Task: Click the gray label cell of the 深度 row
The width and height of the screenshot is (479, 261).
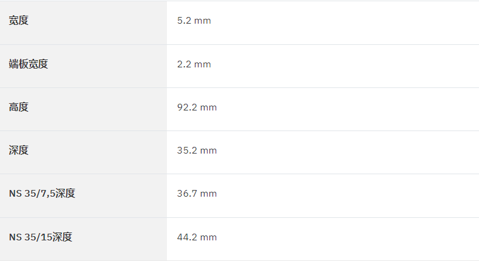Action: (x=83, y=152)
